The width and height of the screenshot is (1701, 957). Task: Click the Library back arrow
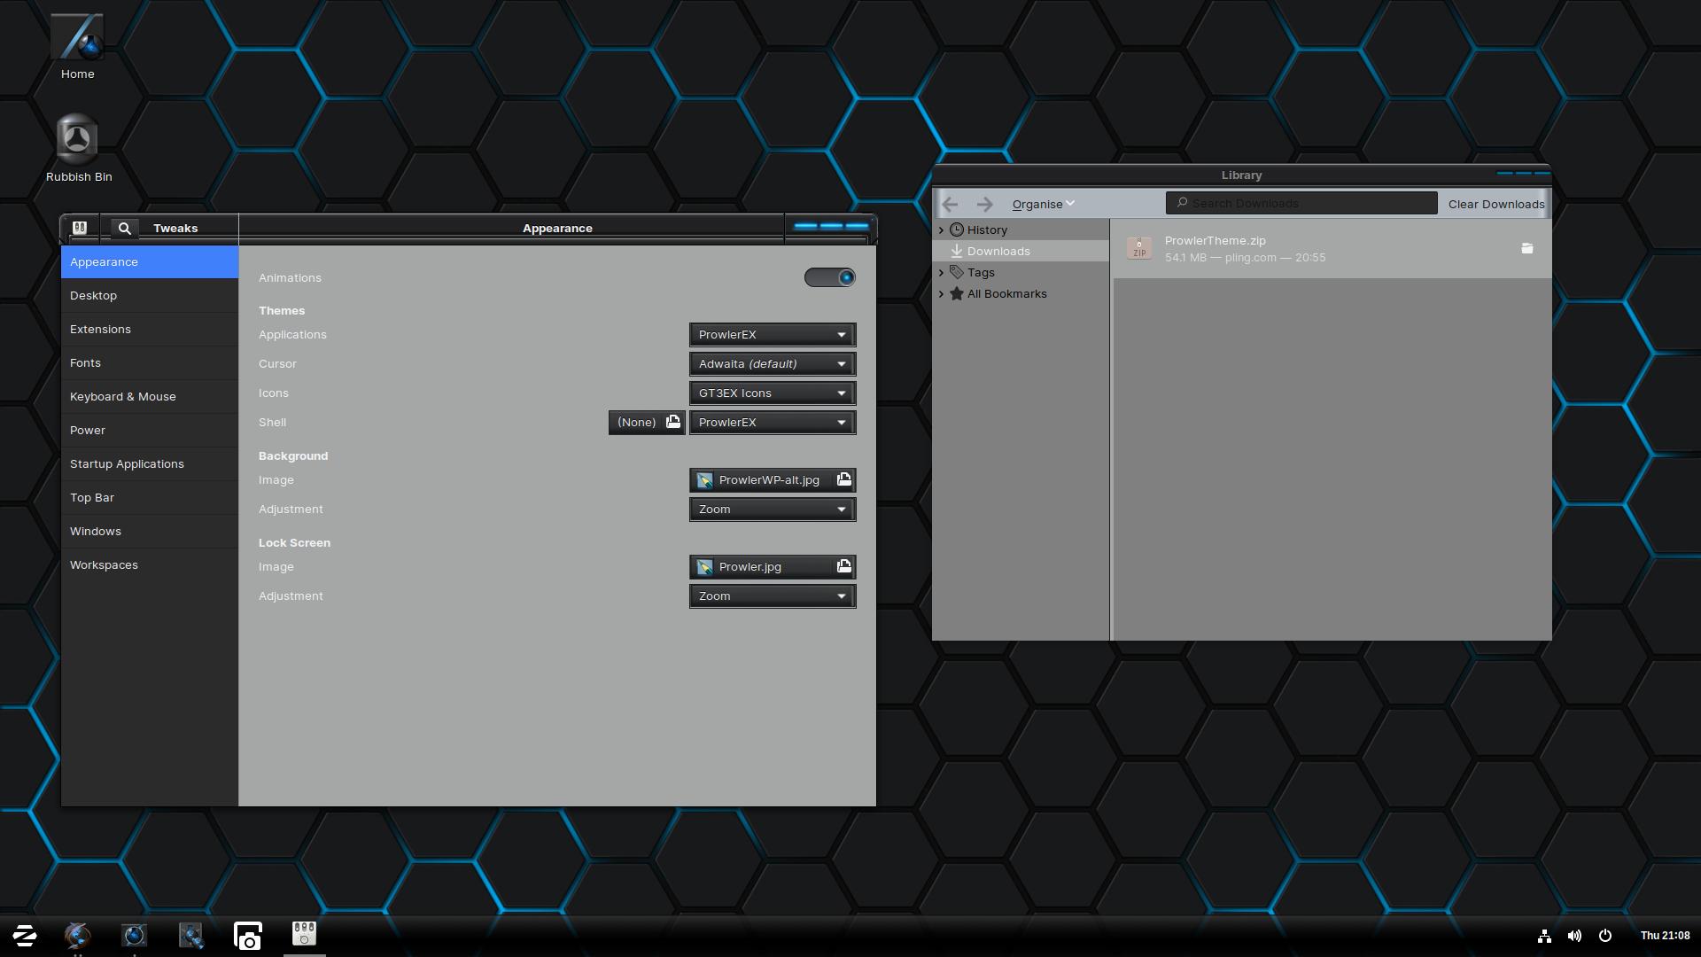point(950,204)
